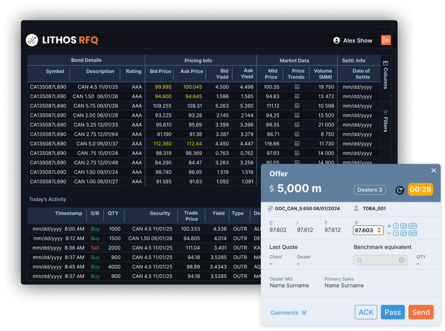
Task: Click the search icon in Benchmark equivalent field
Action: [359, 260]
